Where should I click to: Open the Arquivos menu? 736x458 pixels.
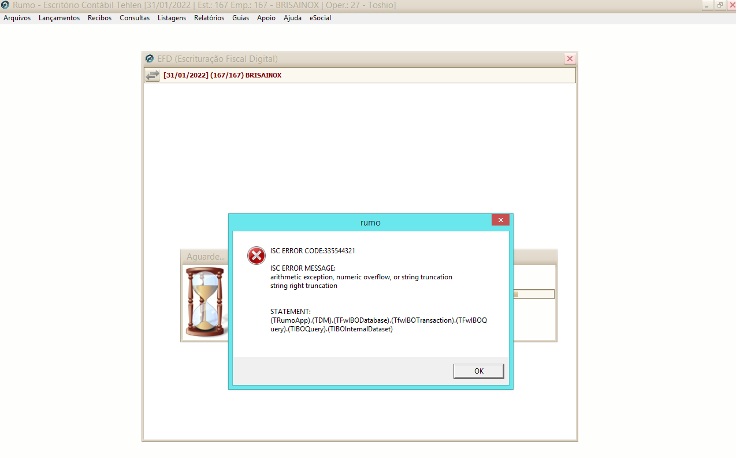17,18
